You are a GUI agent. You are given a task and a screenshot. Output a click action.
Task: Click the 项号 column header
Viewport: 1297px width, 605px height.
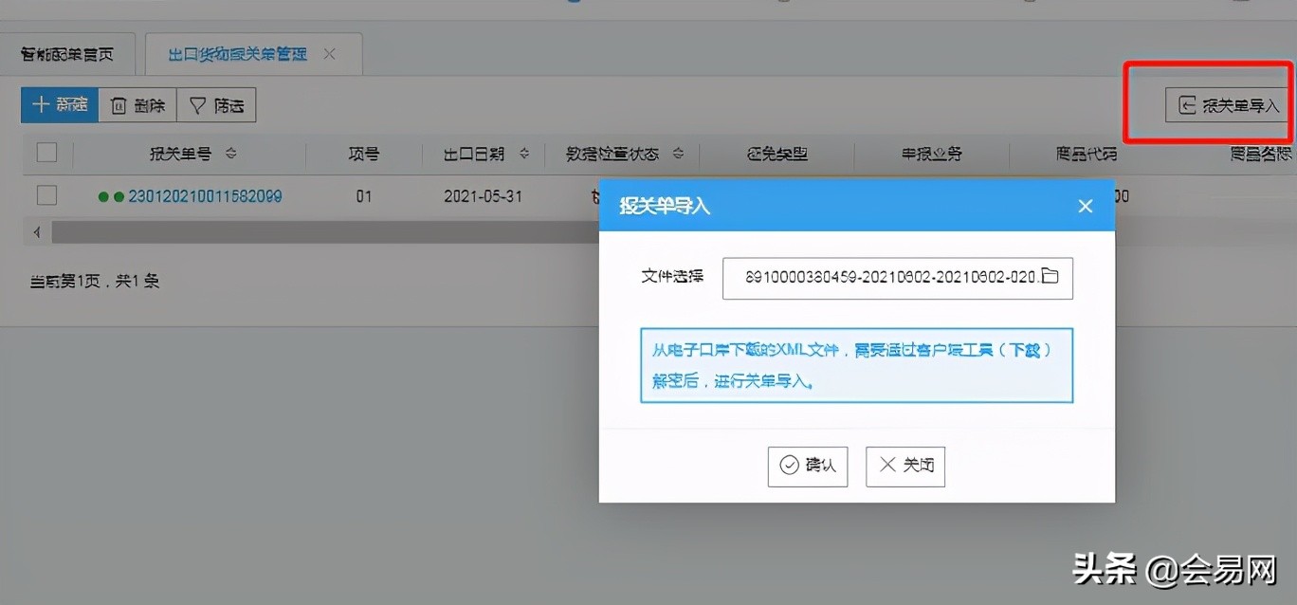coord(364,154)
